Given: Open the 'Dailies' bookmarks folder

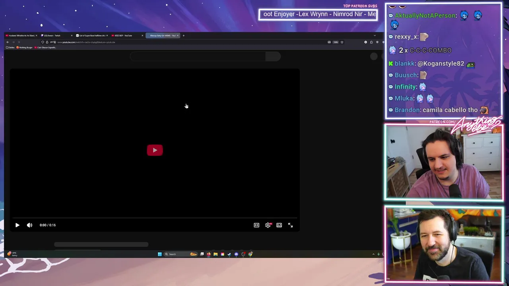Looking at the screenshot, I should pos(10,47).
